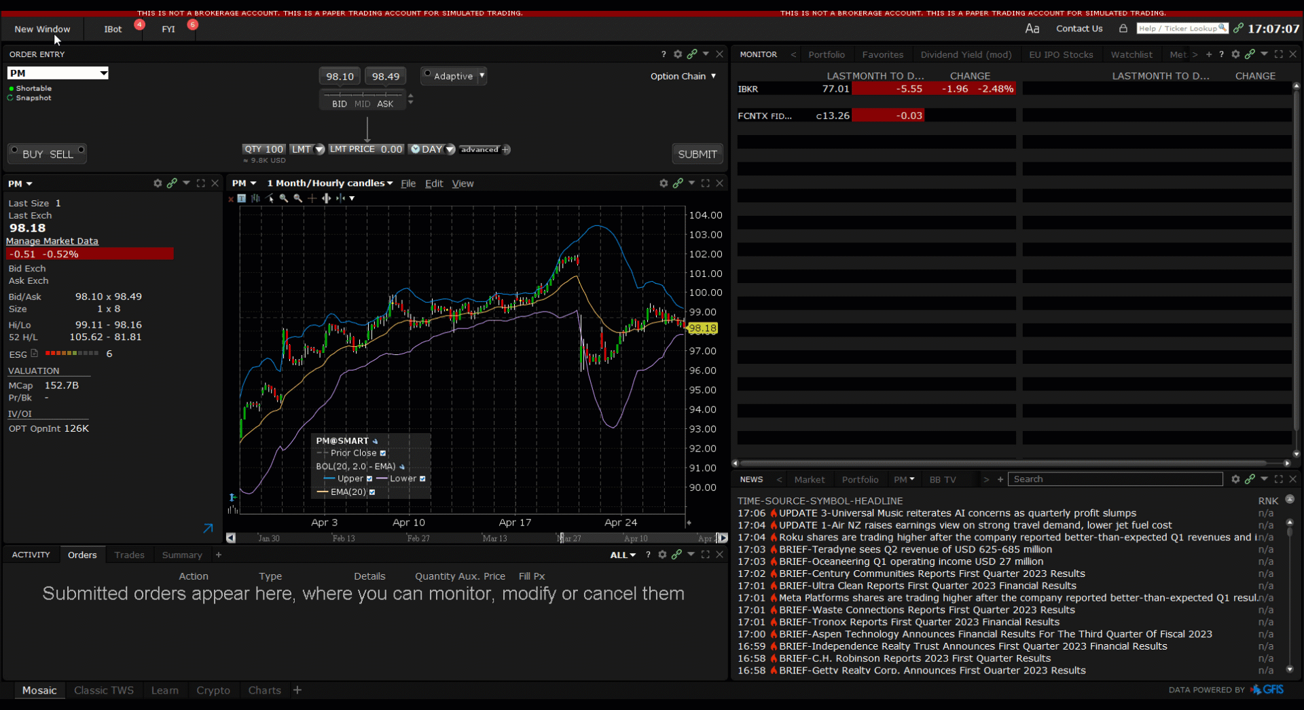Select the crosshair tool on the chart toolbar
Screen dimensions: 1304x710
point(312,198)
